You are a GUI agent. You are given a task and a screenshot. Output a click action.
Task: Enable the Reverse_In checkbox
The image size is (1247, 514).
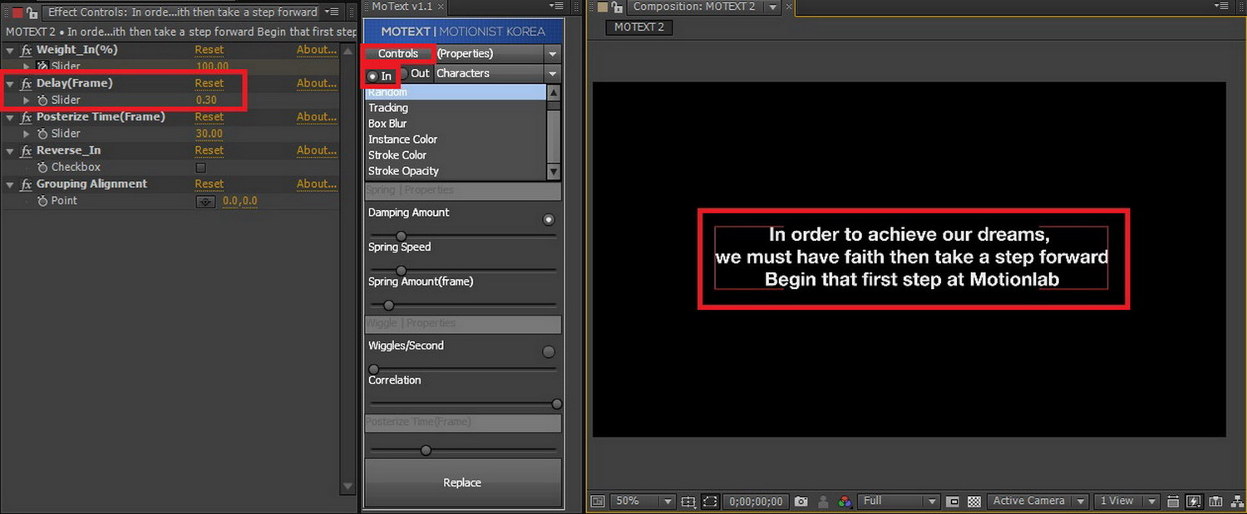(200, 168)
